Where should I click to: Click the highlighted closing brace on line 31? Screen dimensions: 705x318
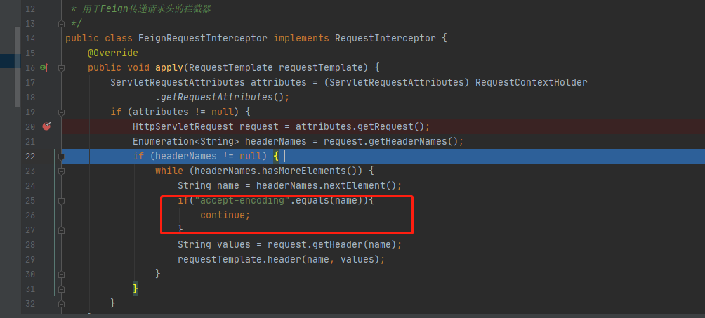[x=136, y=289]
